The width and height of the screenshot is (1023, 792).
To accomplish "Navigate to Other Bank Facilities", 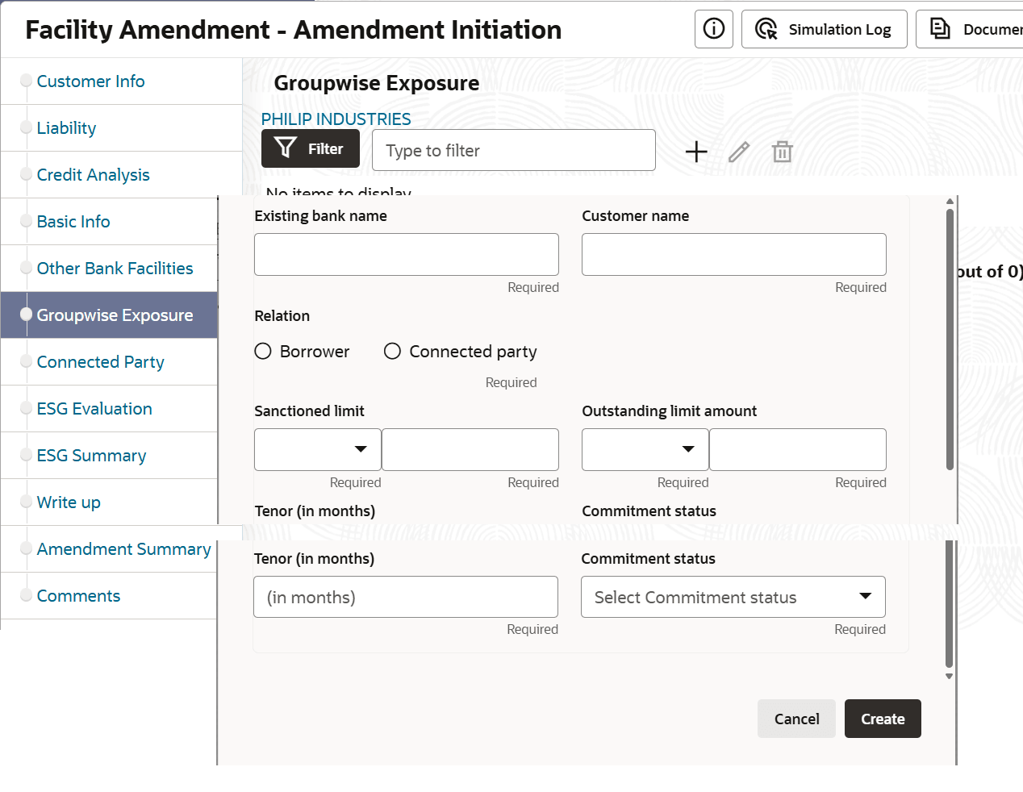I will point(115,269).
